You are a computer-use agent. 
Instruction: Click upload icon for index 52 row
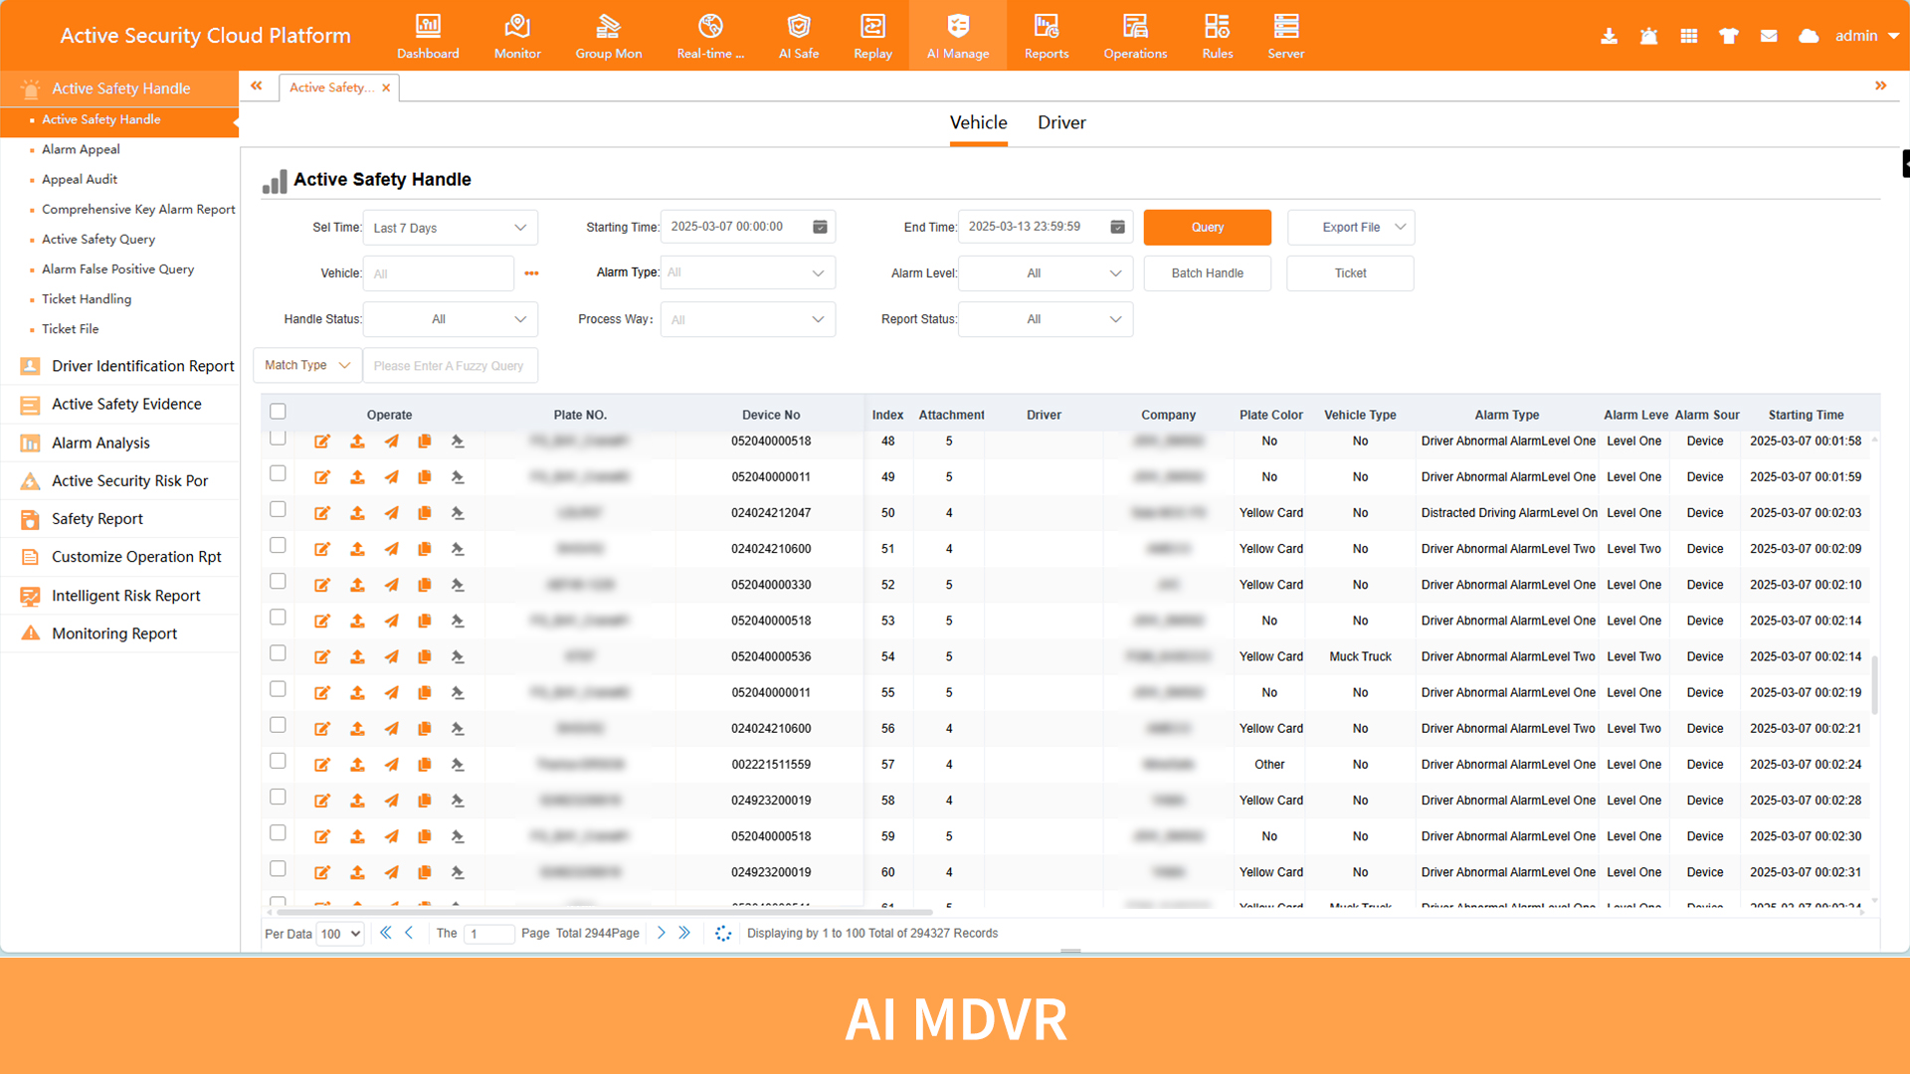point(357,585)
